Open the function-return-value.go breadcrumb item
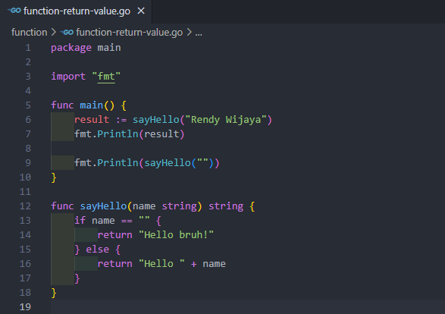 click(129, 33)
